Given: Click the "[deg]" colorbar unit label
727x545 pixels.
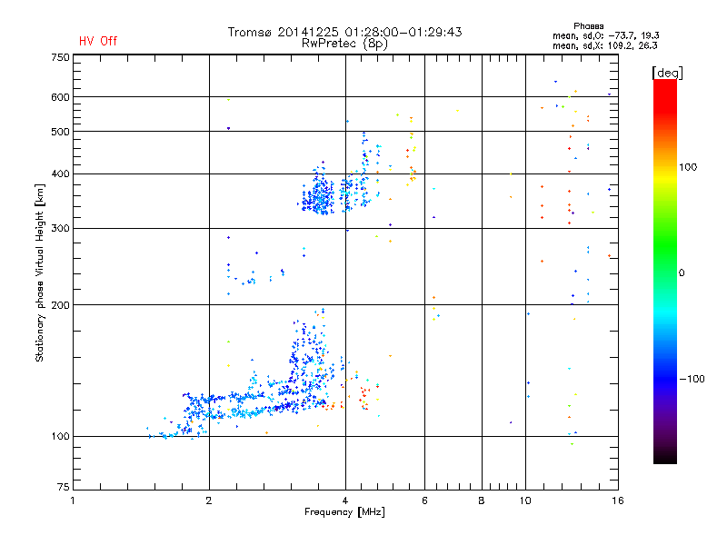Looking at the screenshot, I should coord(667,74).
